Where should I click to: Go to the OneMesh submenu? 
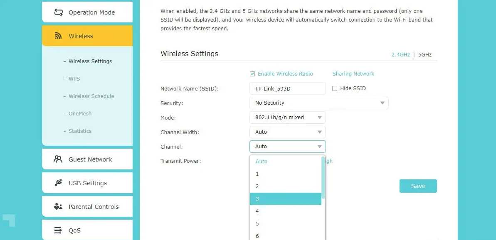click(x=80, y=114)
